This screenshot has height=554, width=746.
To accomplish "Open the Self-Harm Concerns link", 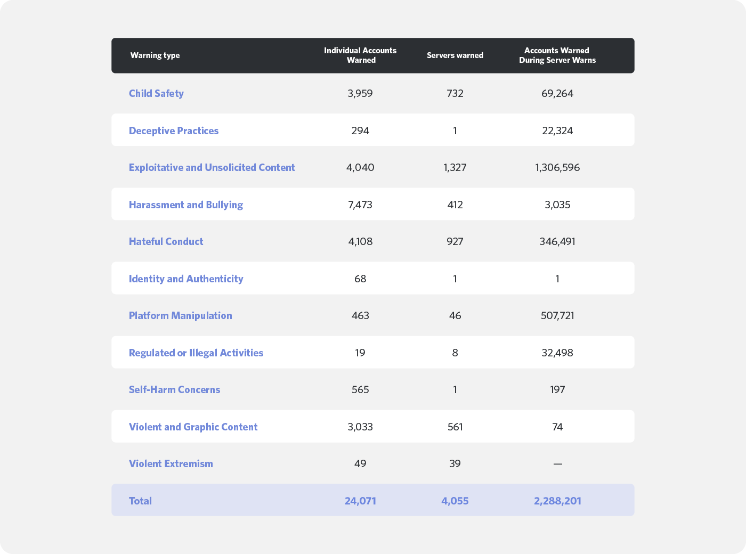I will click(174, 389).
